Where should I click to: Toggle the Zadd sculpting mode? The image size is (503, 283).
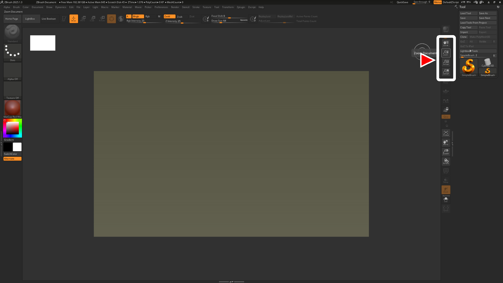169,16
